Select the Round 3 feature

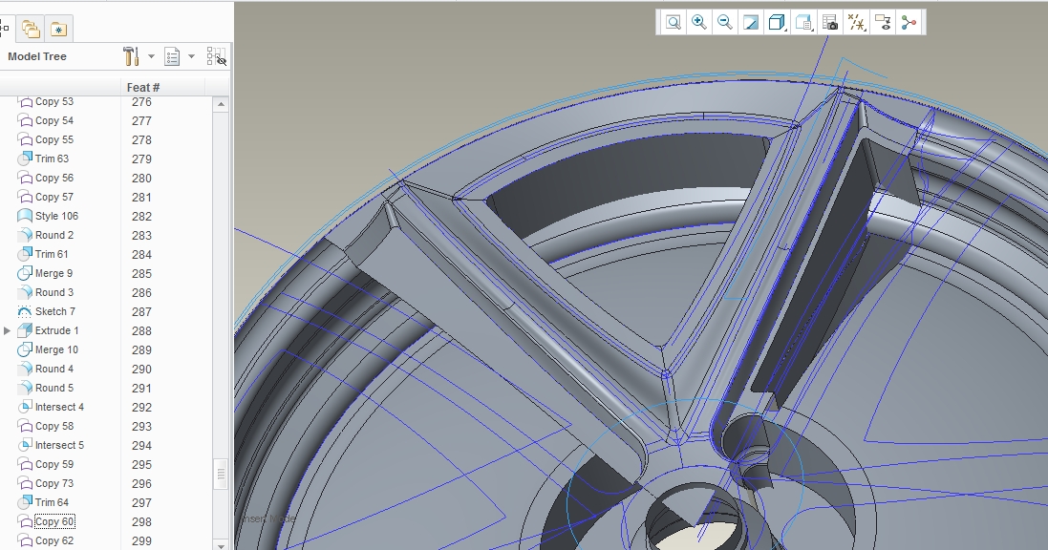(x=54, y=292)
